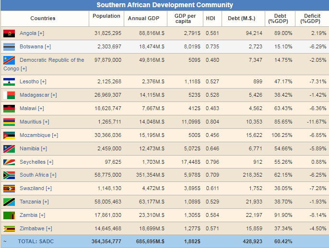
Task: Open the Zimbabwe country link
Action: pos(32,228)
